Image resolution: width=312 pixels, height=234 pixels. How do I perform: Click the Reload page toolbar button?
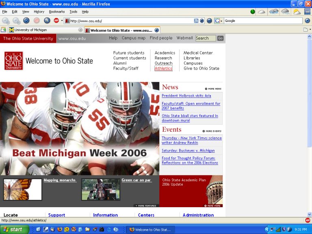(x=26, y=20)
